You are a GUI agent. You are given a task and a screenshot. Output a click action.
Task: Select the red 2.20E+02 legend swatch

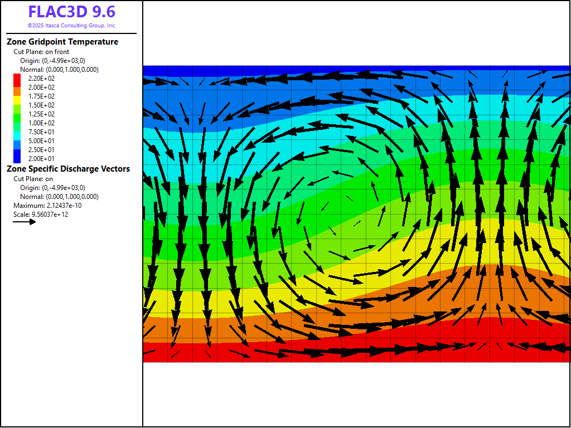point(17,79)
